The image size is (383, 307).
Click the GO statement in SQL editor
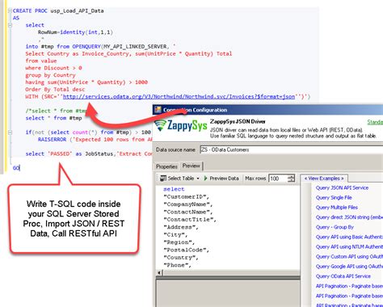click(x=16, y=168)
